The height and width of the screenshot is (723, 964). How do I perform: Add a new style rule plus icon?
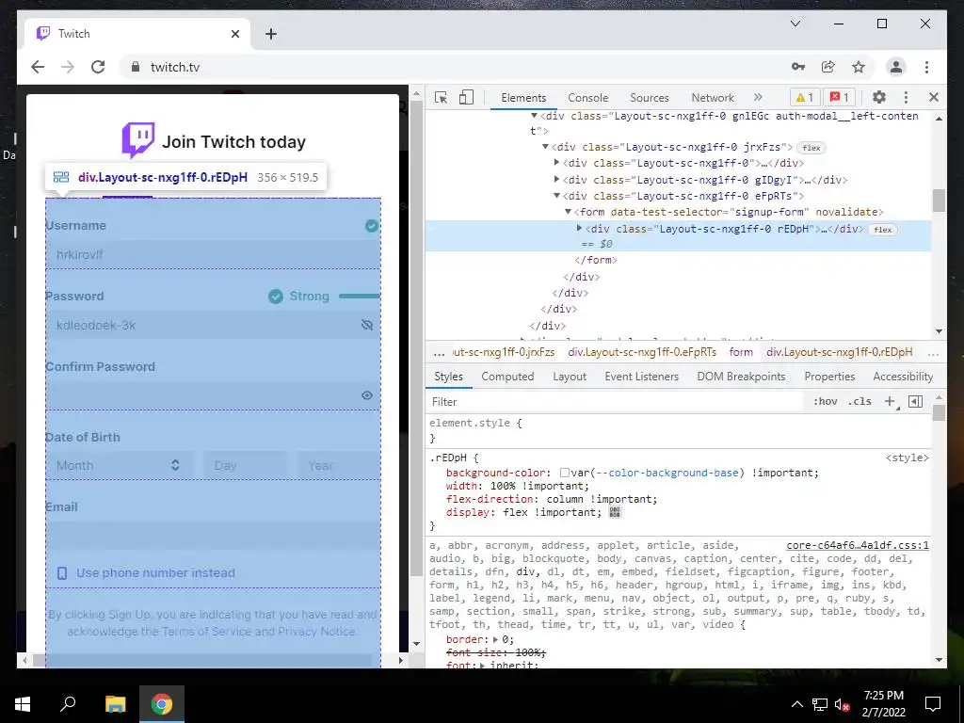(x=890, y=401)
